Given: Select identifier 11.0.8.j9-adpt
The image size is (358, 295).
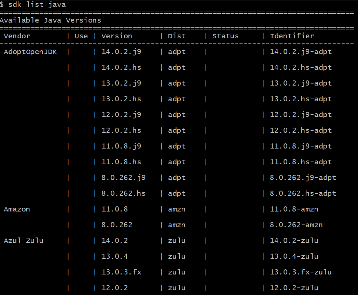Looking at the screenshot, I should (301, 146).
